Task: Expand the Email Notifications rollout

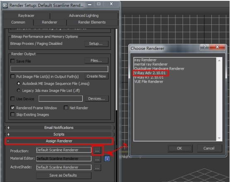Action: 59,128
